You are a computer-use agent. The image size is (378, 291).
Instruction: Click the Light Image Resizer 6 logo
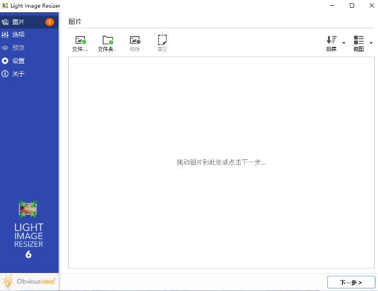(x=28, y=230)
